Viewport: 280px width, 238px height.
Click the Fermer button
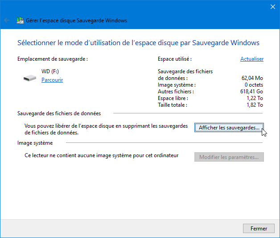[x=259, y=228]
